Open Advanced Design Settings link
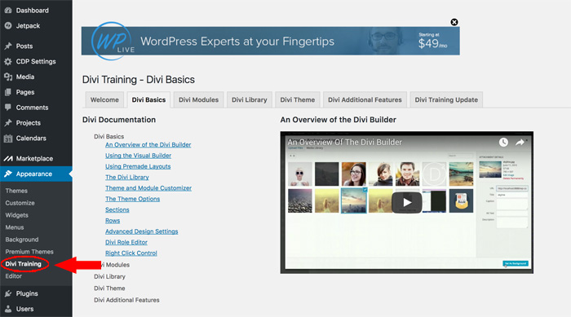This screenshot has height=317, width=571. (x=142, y=231)
